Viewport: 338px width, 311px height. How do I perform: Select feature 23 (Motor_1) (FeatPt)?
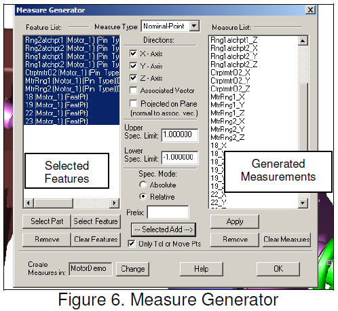coord(71,121)
